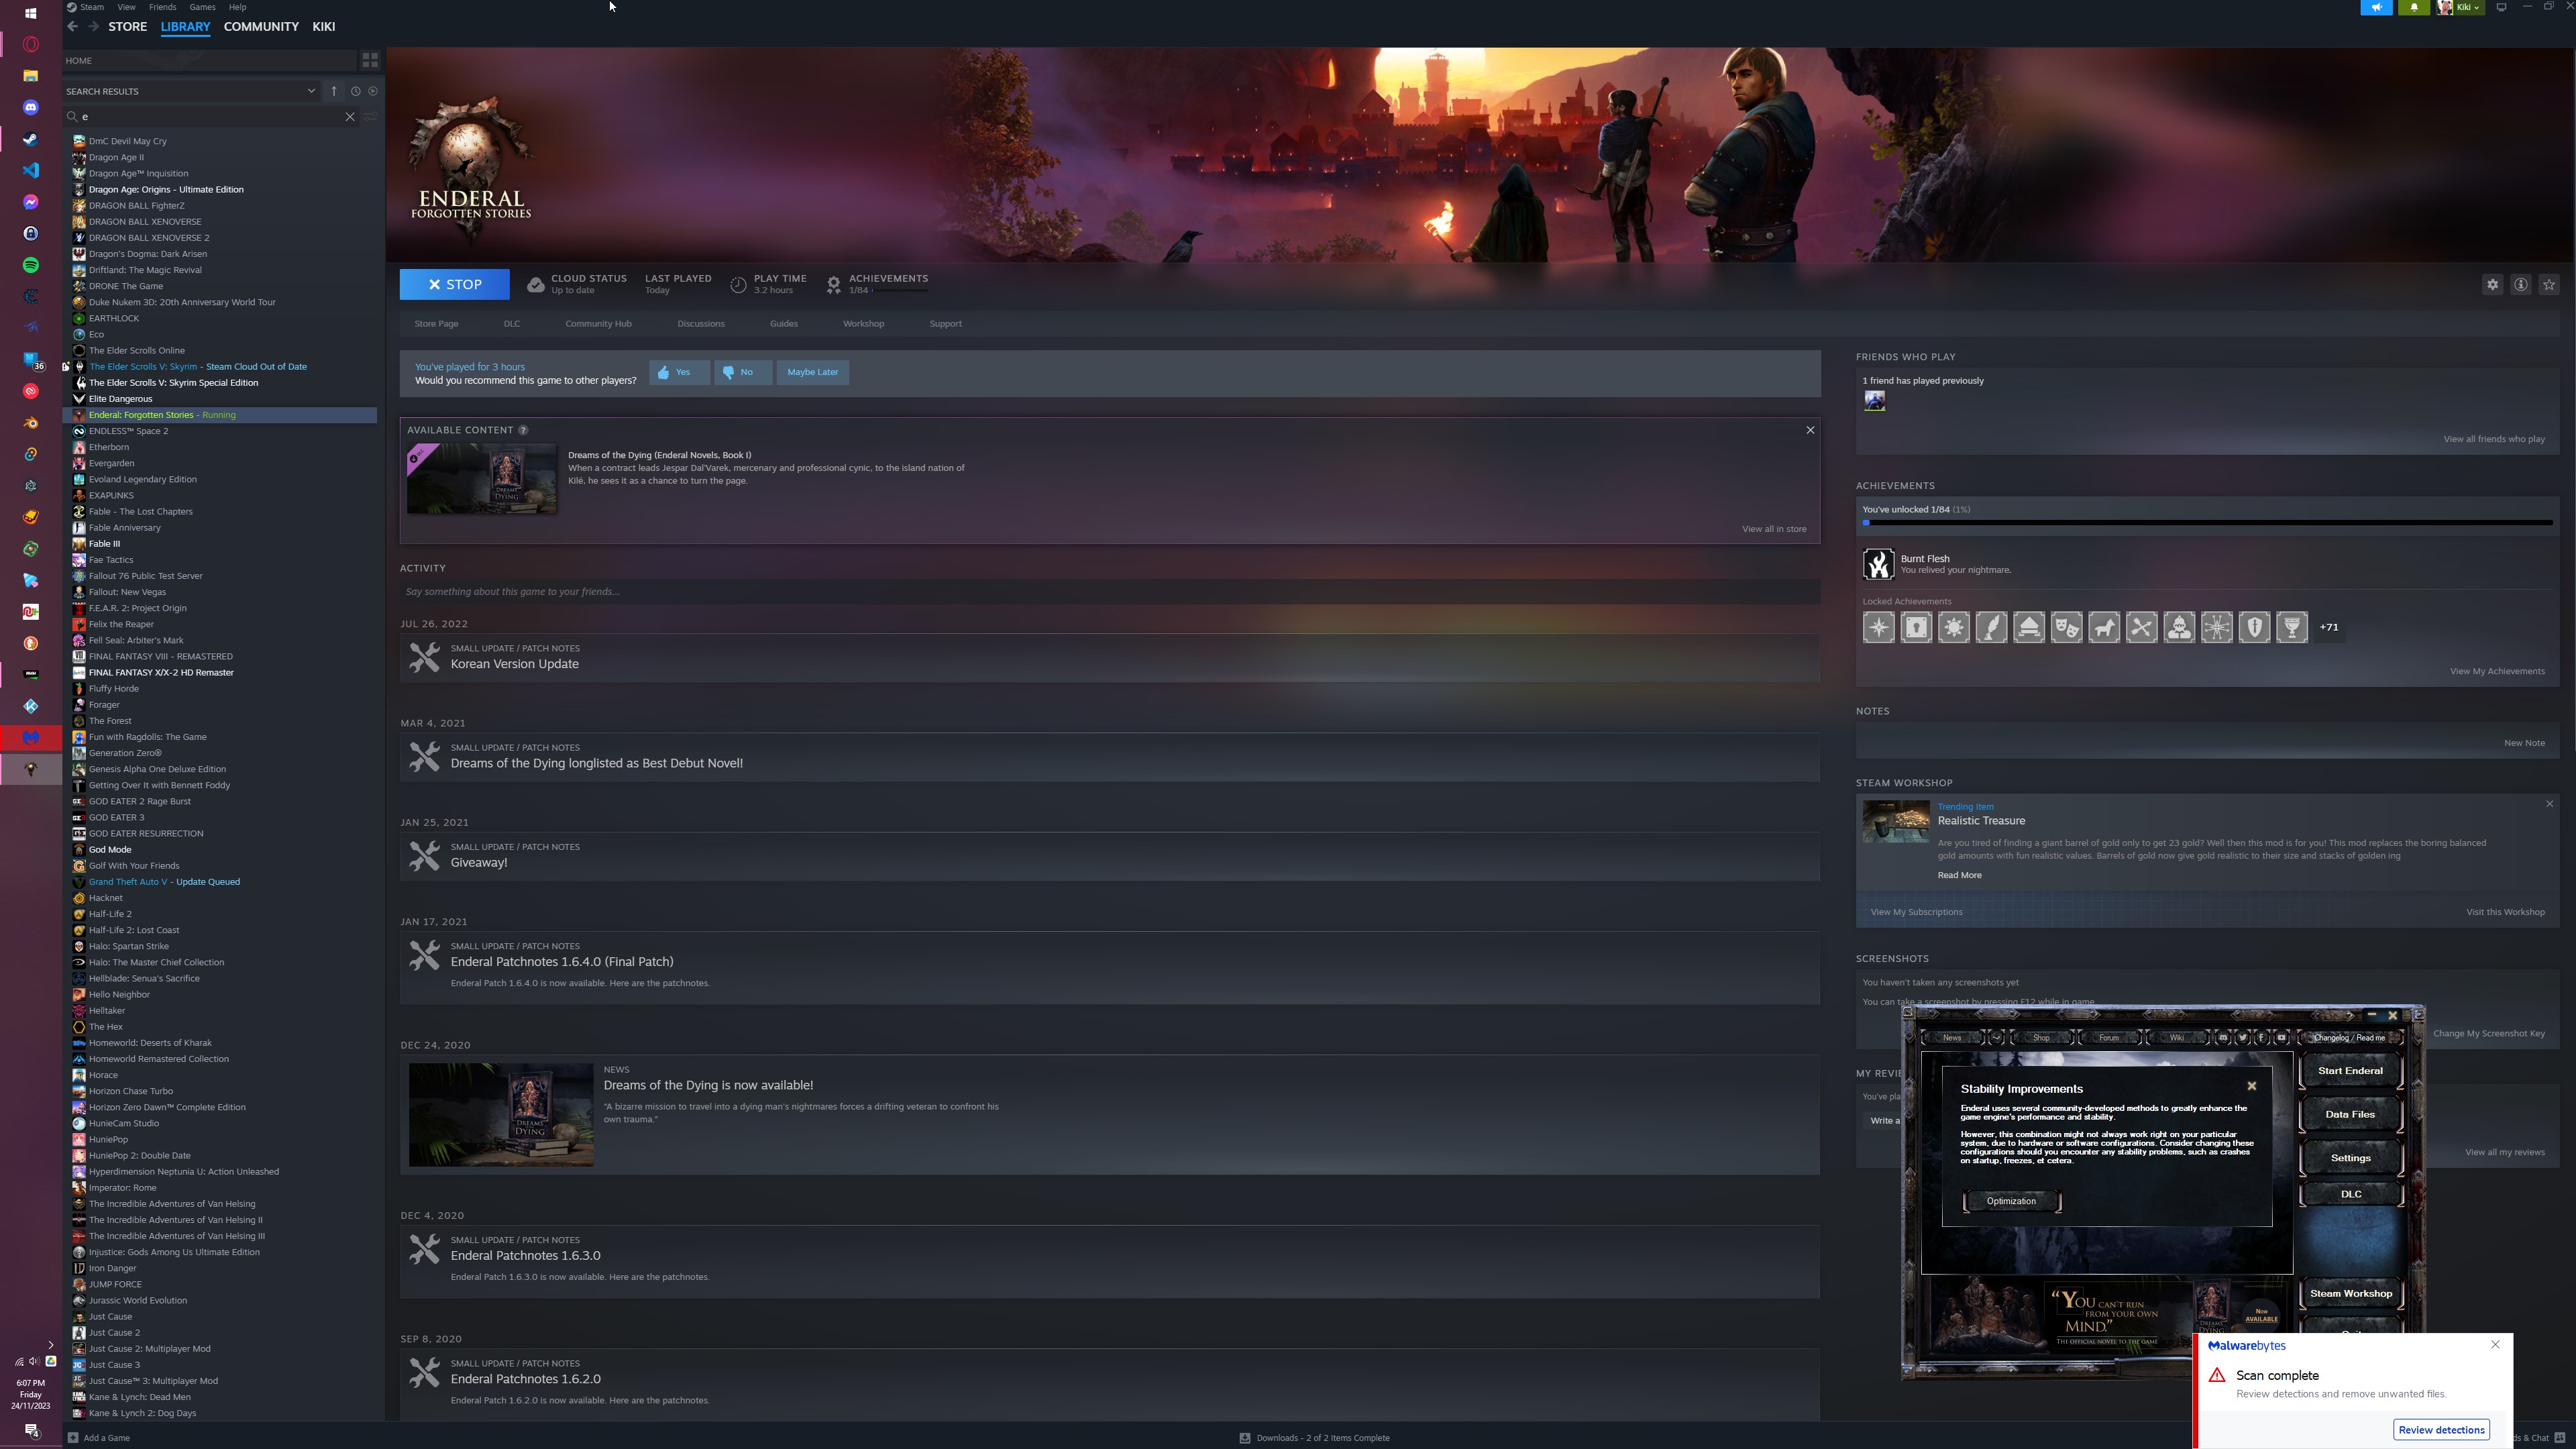Screen dimensions: 2576x1449
Task: Open Read More for Realistic Treasure
Action: pyautogui.click(x=1959, y=875)
